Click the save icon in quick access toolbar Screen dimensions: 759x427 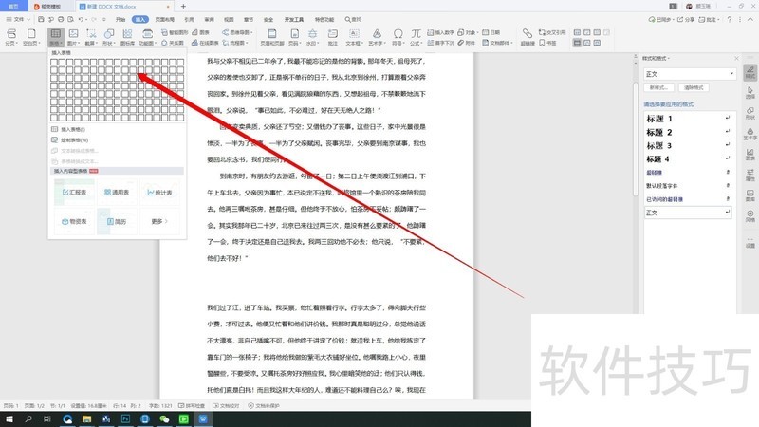[41, 19]
